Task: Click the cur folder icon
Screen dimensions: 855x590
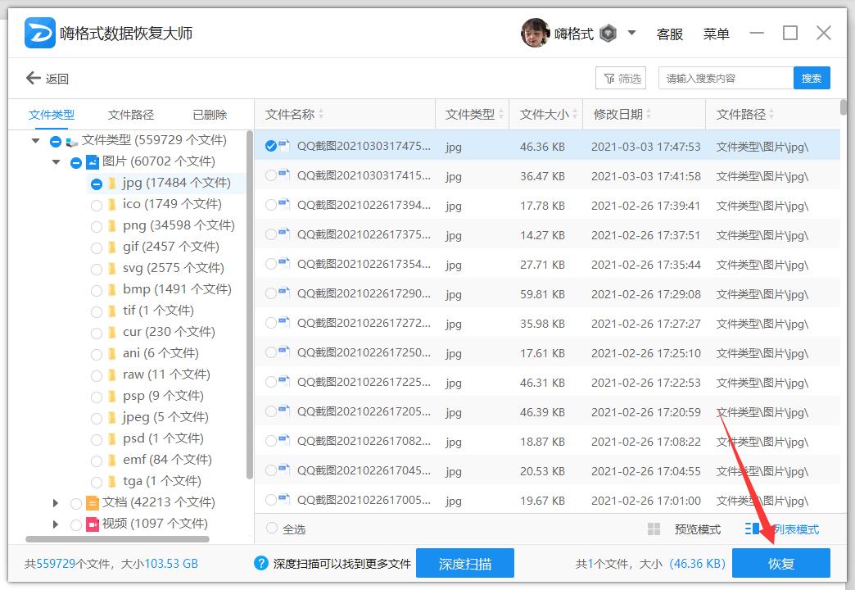Action: coord(111,333)
